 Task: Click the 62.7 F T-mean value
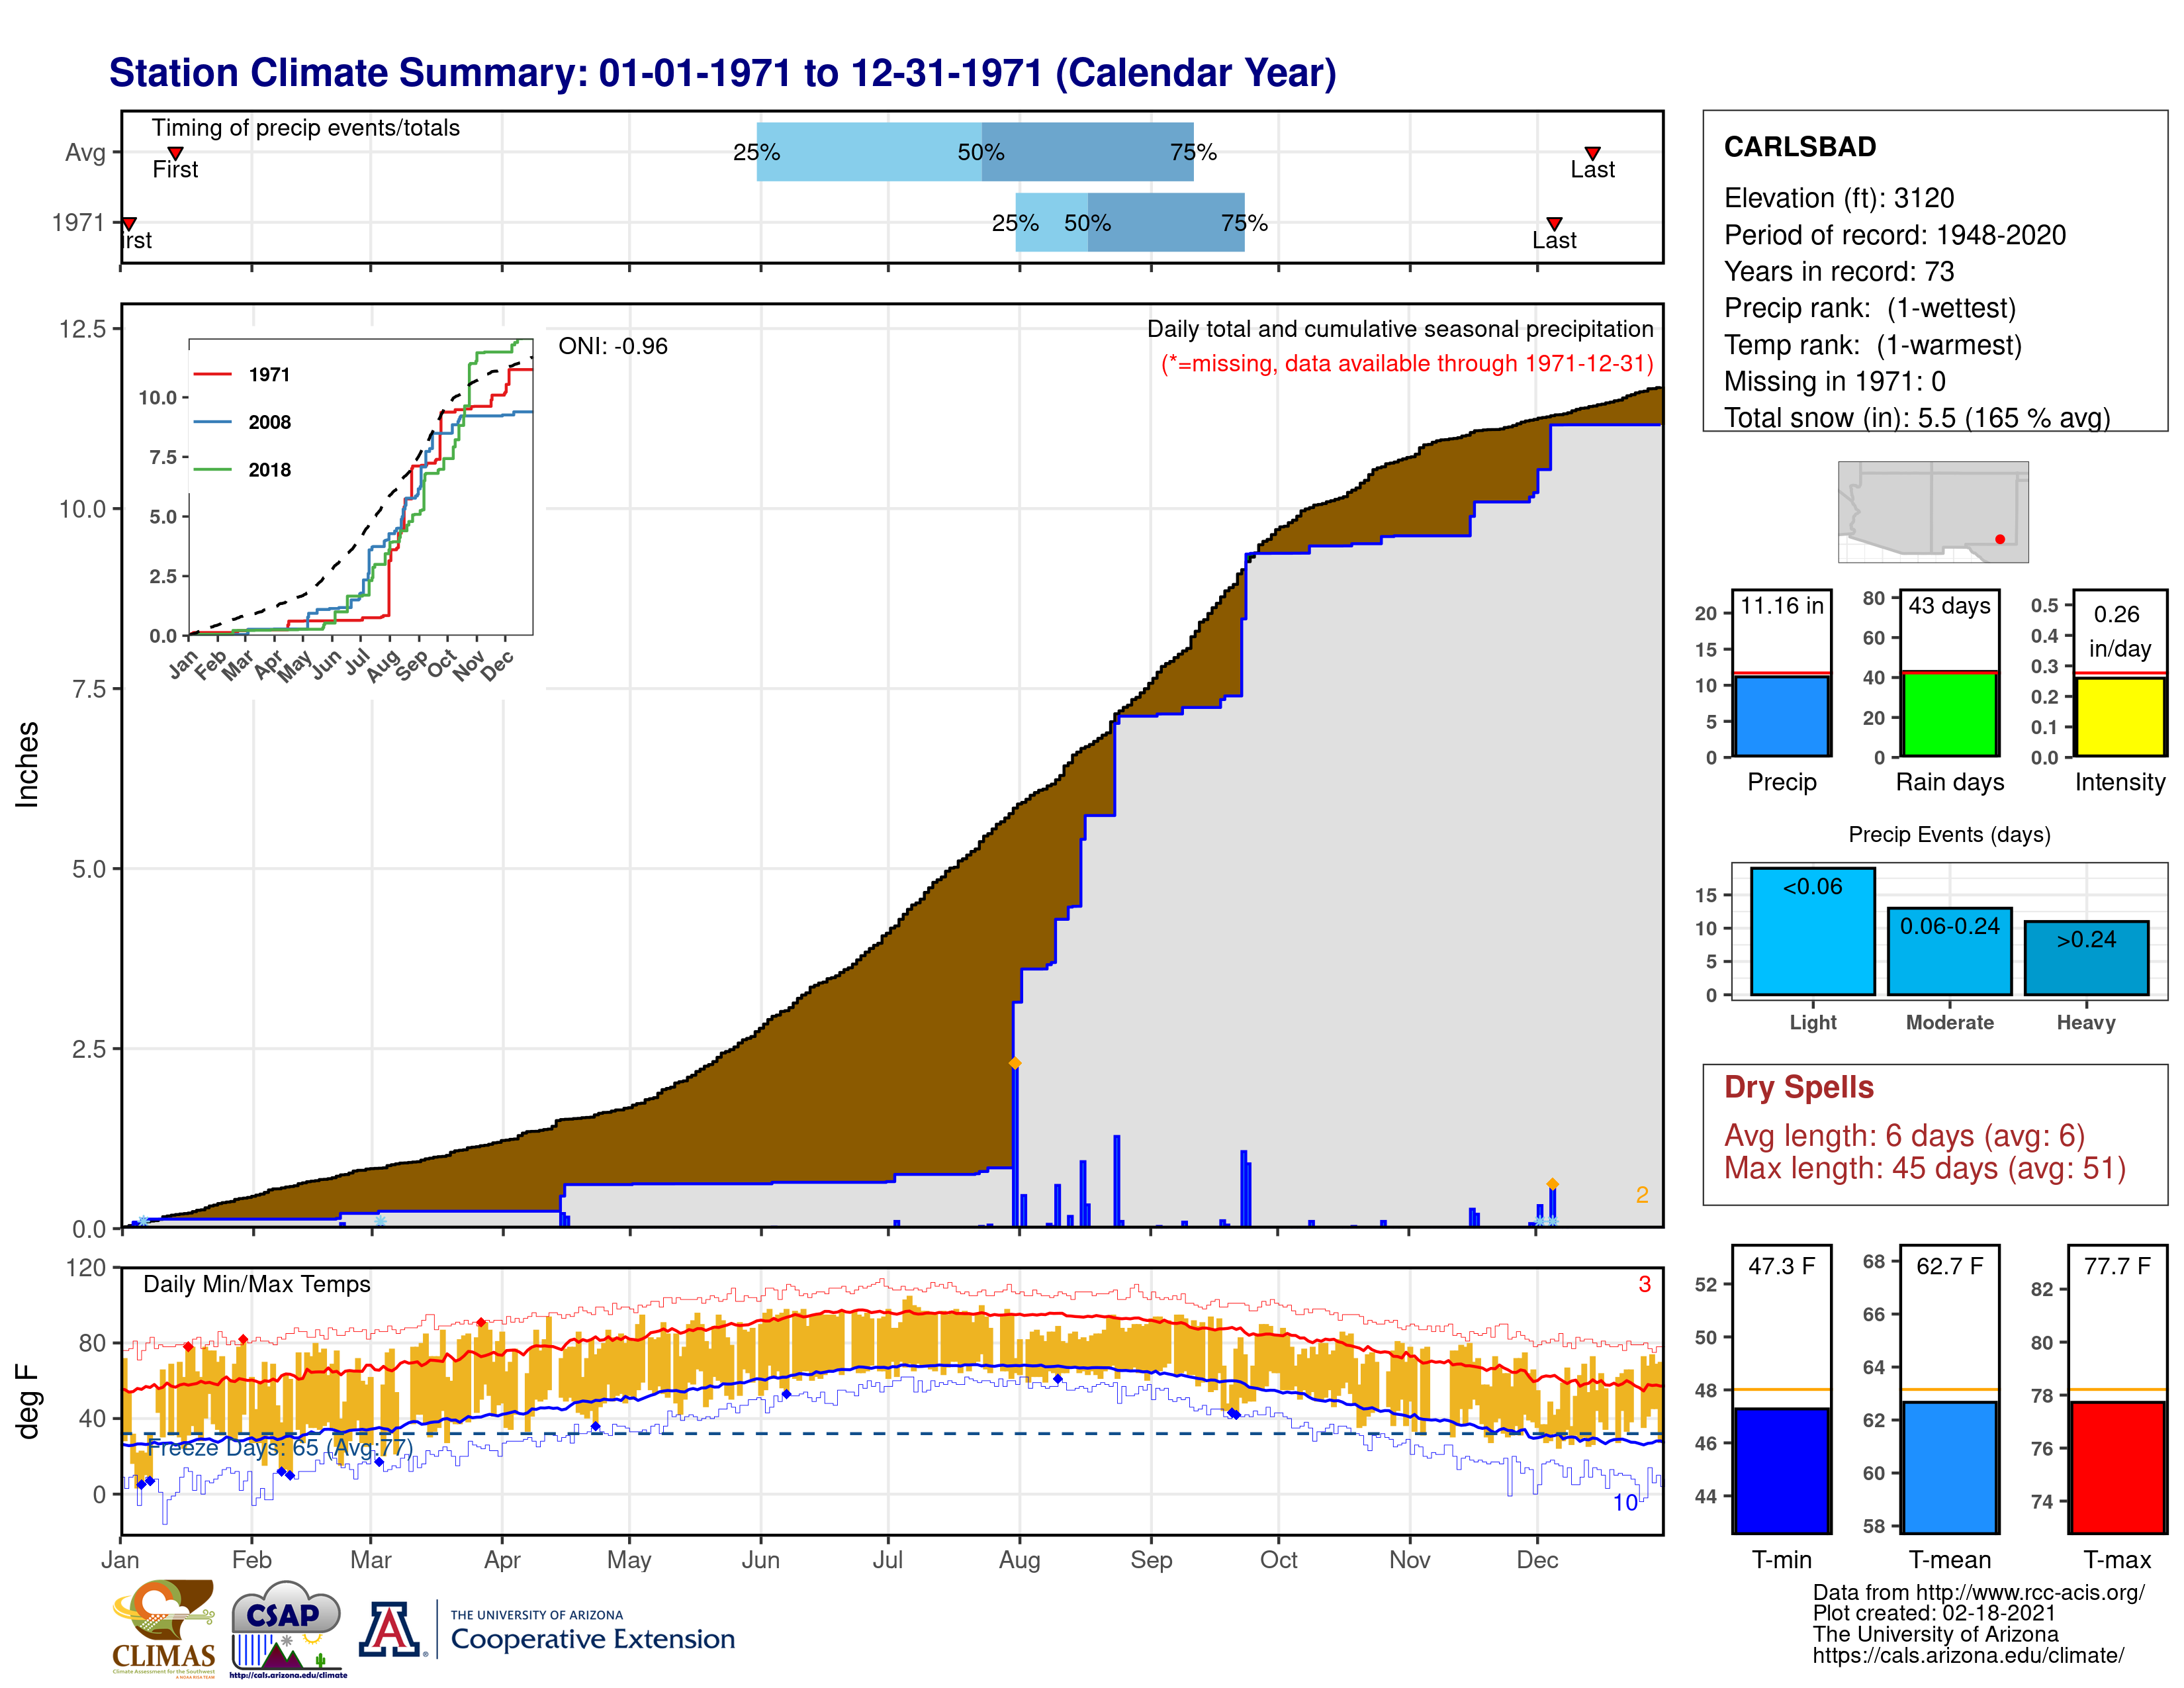[1950, 1266]
